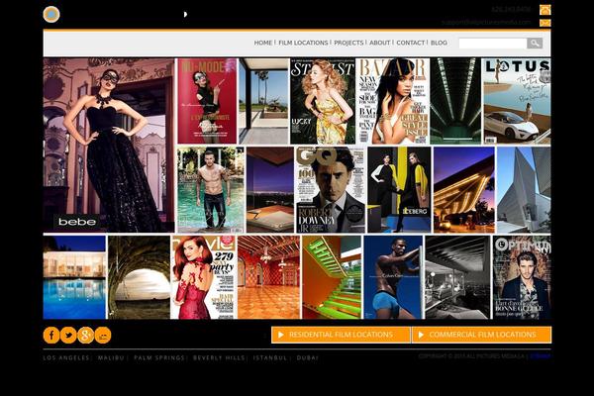The width and height of the screenshot is (594, 396).
Task: Open the palm tree terrace photo
Action: 263,101
